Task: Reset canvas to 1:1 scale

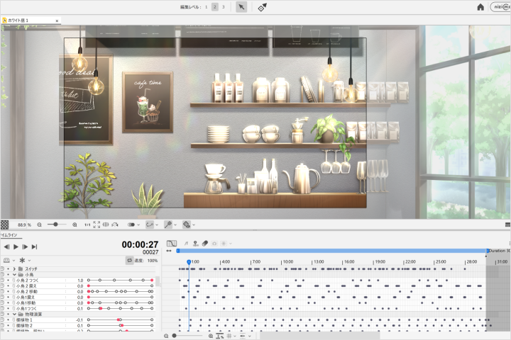Action: (87, 225)
